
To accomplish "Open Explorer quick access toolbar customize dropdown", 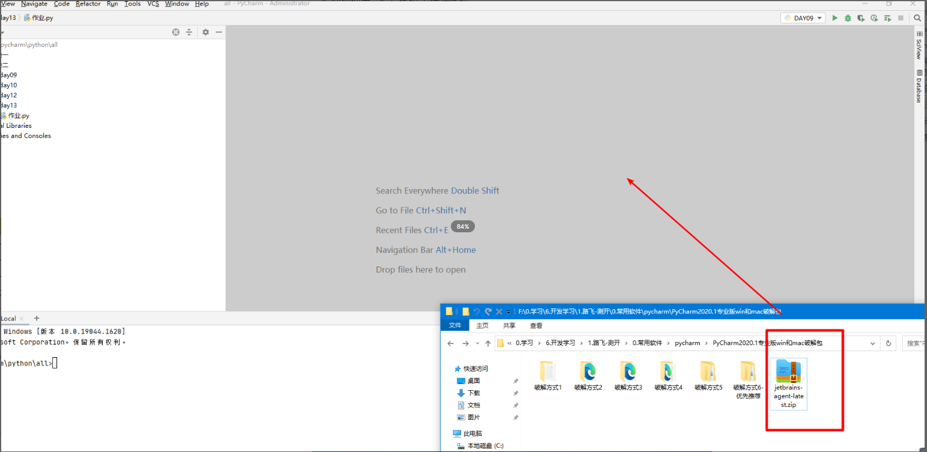I will pyautogui.click(x=509, y=312).
